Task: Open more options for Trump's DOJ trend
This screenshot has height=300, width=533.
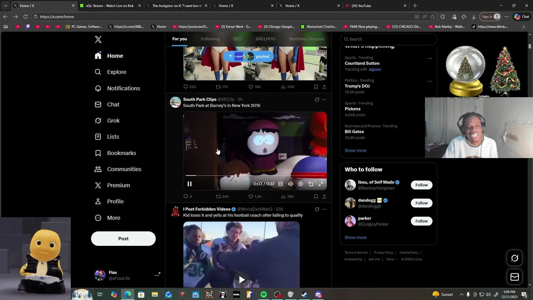Action: click(x=430, y=81)
